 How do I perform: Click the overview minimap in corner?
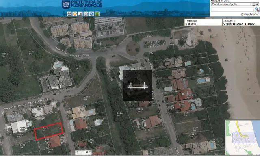pos(243,138)
